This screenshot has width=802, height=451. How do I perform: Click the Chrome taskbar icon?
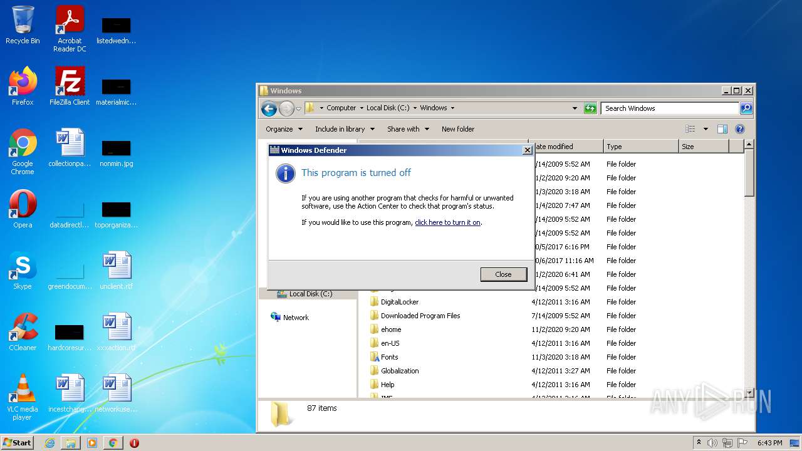pos(113,443)
